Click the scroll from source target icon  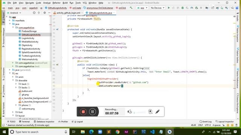(34, 13)
